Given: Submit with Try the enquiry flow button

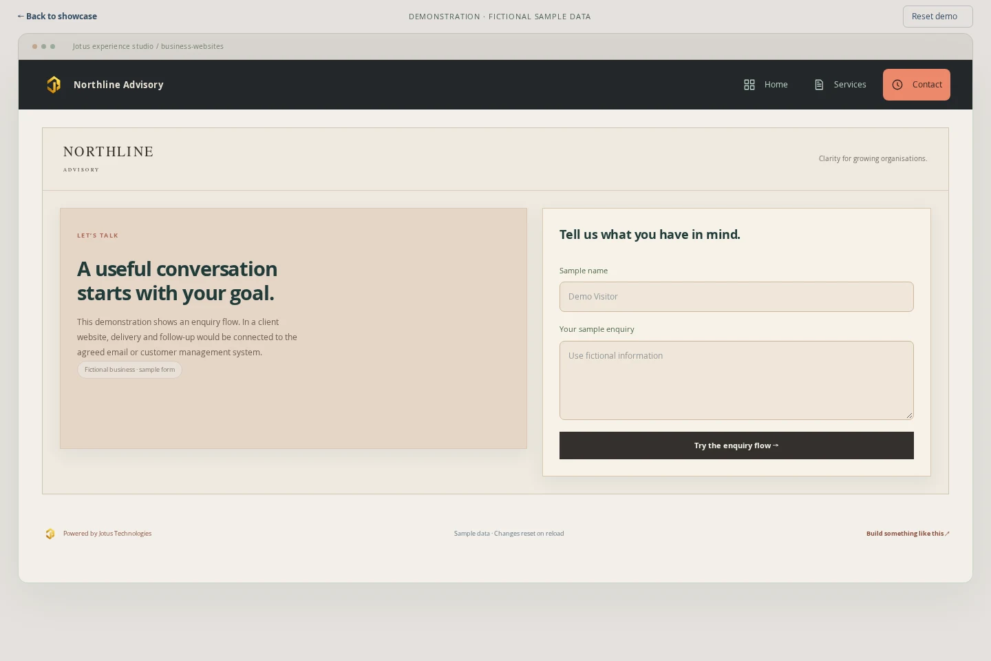Looking at the screenshot, I should 736,445.
